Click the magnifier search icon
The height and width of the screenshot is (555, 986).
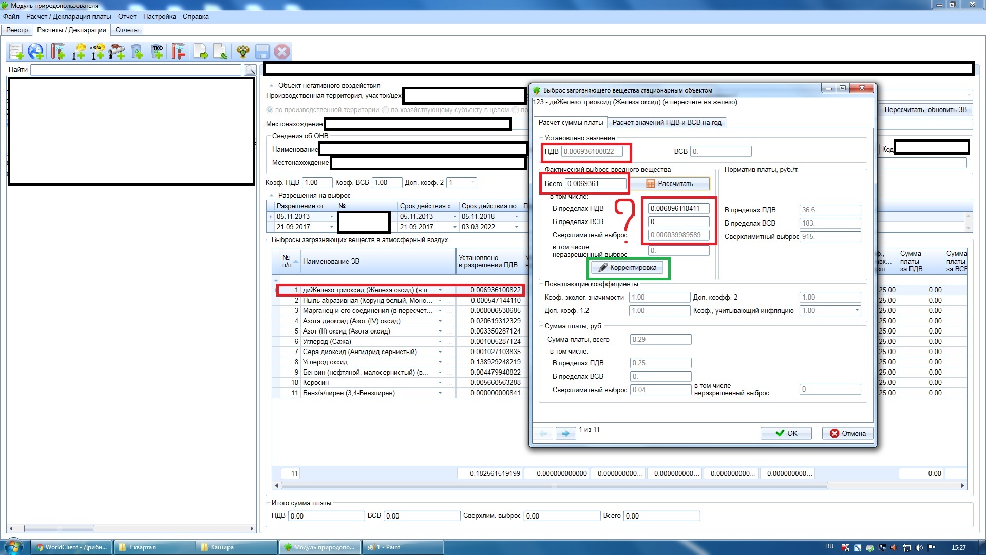[250, 69]
